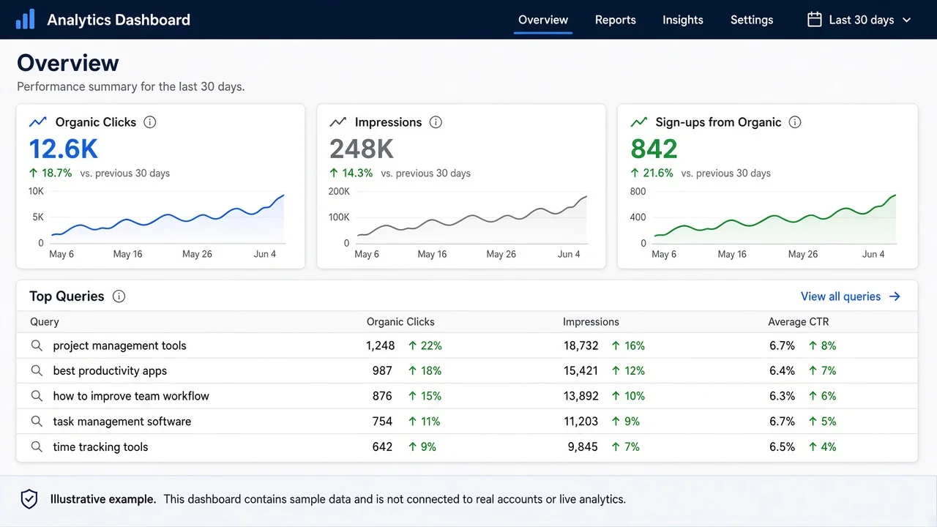
Task: Go to the Settings tab
Action: (752, 20)
